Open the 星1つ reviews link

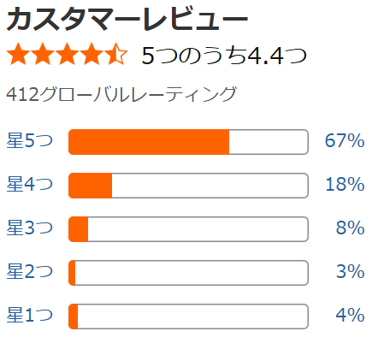click(x=30, y=315)
